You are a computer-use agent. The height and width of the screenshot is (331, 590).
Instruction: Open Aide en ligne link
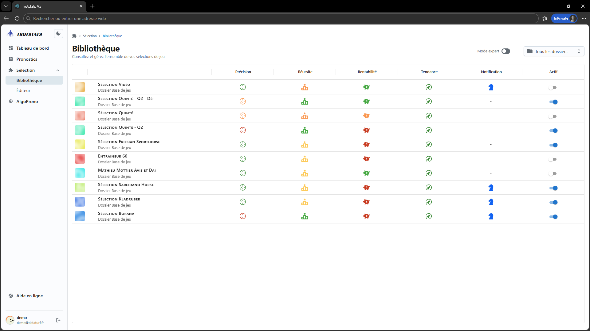(29, 296)
